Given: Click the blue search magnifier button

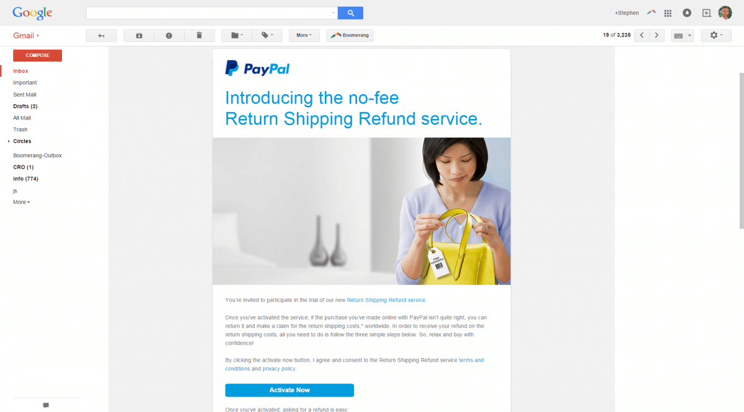Looking at the screenshot, I should (x=350, y=12).
